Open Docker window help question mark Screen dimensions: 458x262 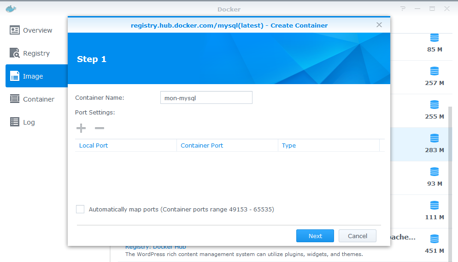click(403, 9)
